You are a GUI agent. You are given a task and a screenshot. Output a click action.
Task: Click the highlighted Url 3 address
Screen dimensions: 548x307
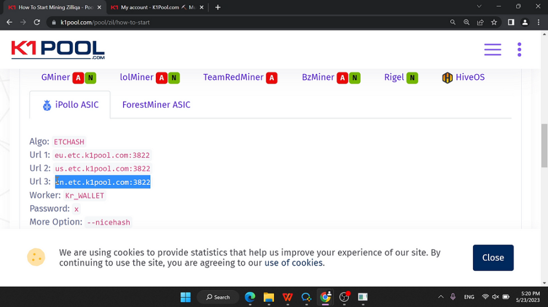[103, 182]
